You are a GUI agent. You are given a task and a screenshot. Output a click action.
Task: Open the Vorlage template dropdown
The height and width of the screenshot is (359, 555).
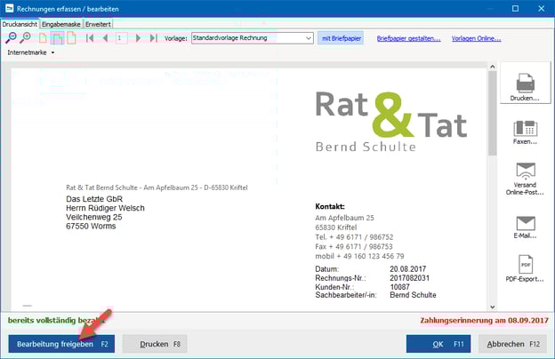click(308, 38)
